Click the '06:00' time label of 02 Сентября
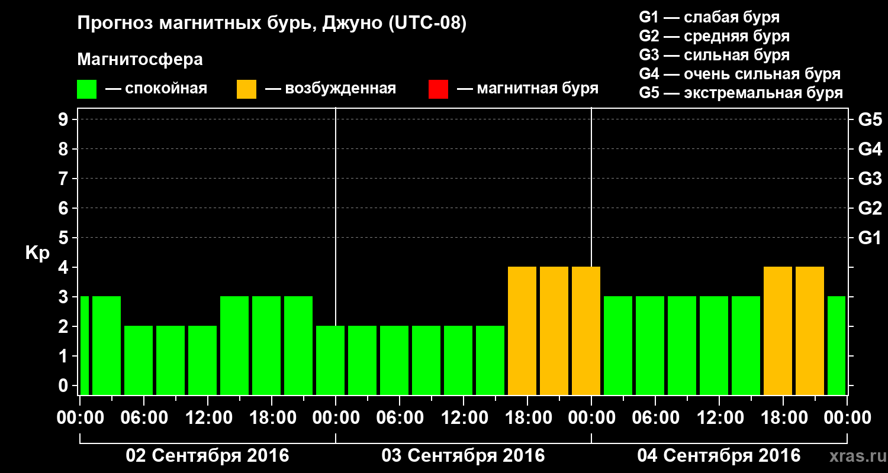The image size is (888, 473). 144,418
